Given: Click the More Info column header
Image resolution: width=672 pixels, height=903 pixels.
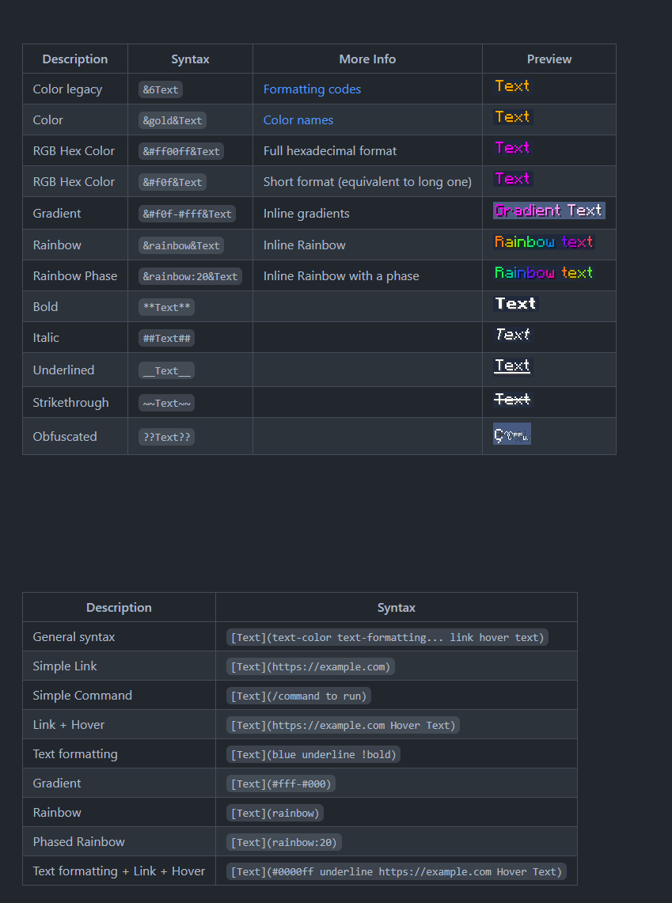Looking at the screenshot, I should (x=367, y=59).
